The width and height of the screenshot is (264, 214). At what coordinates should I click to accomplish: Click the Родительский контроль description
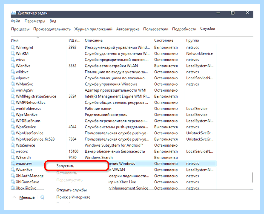pos(106,115)
